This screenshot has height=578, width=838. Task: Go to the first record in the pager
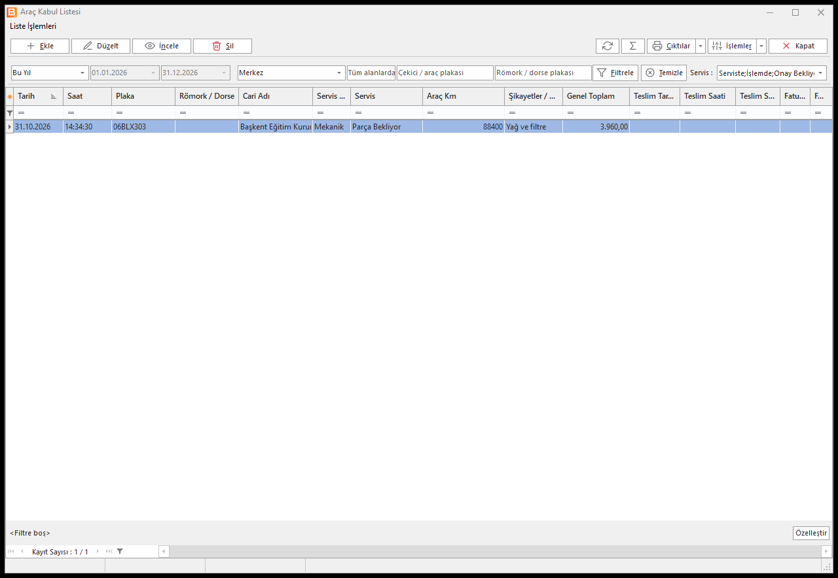click(11, 551)
